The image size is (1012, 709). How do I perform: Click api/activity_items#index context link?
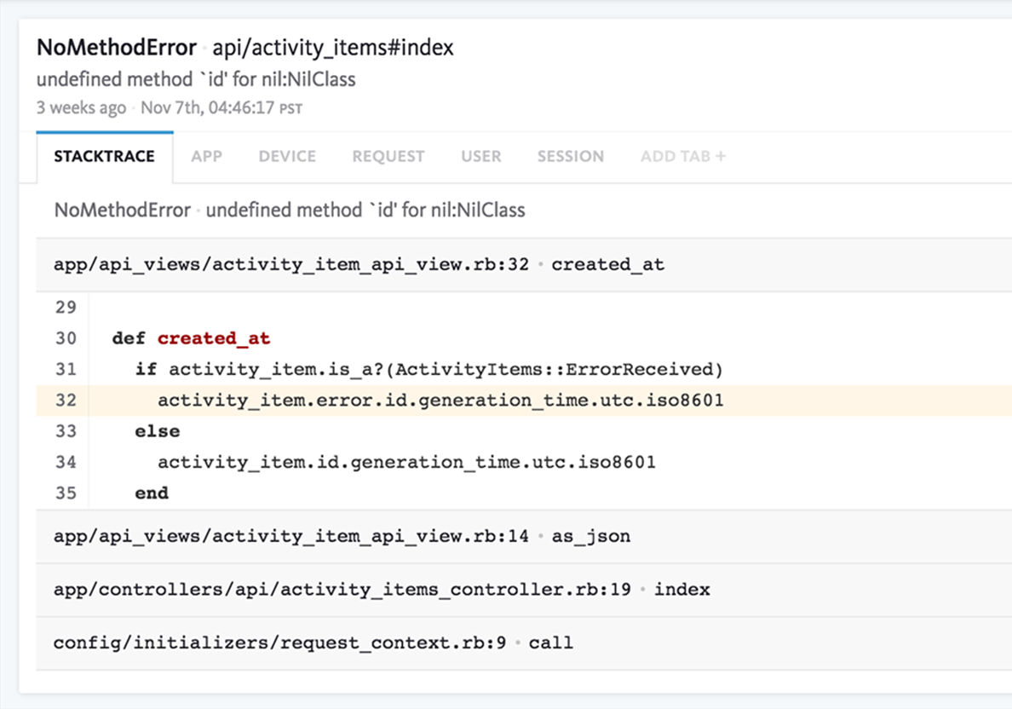tap(333, 47)
